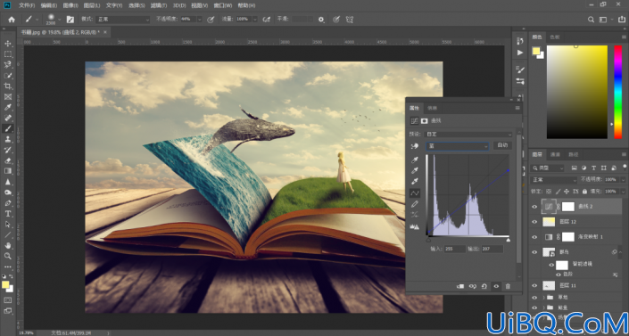Viewport: 629px width, 336px height.
Task: Hide the 曲线 2 layer
Action: click(x=534, y=207)
